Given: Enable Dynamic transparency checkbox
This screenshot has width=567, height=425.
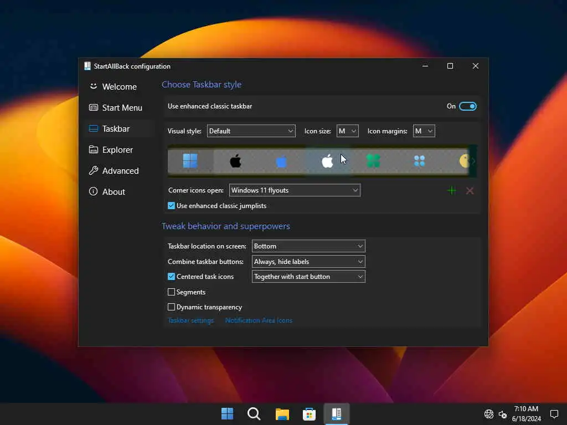Looking at the screenshot, I should point(172,307).
